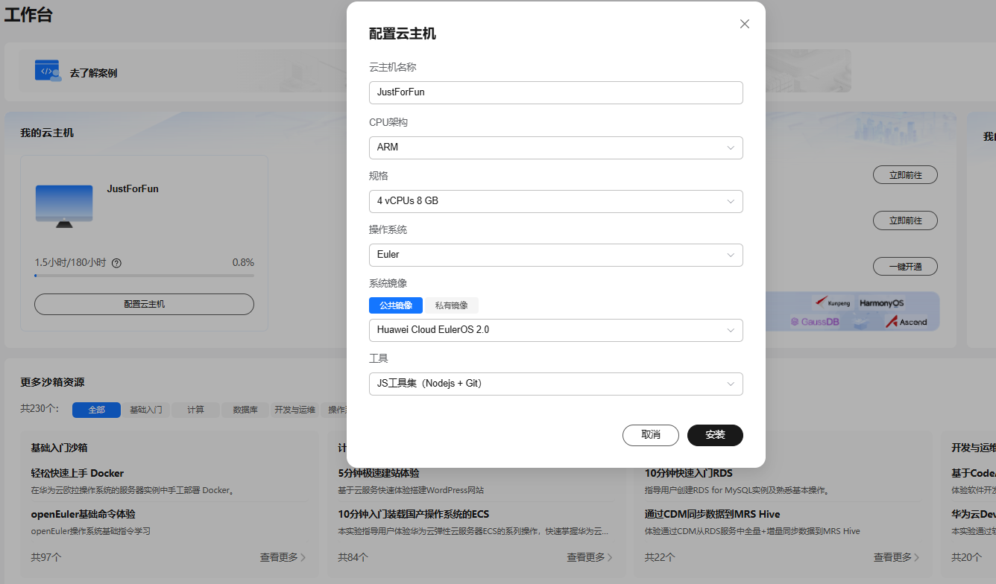The width and height of the screenshot is (996, 584).
Task: Click 查看更多 beside 共97个
Action: (283, 557)
